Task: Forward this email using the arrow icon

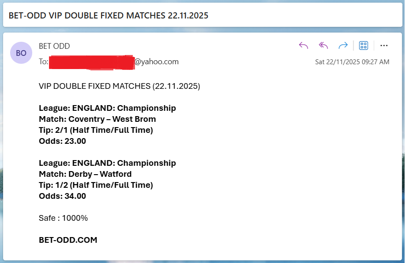Action: click(x=343, y=45)
